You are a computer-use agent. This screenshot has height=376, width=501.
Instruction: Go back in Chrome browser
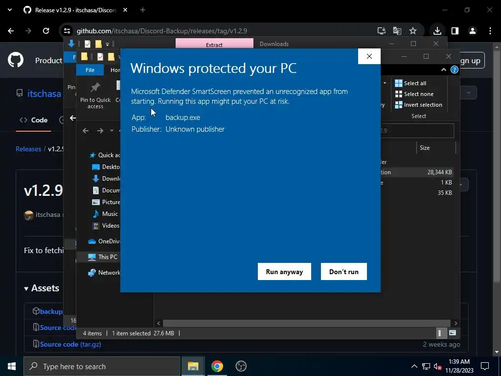(x=11, y=31)
